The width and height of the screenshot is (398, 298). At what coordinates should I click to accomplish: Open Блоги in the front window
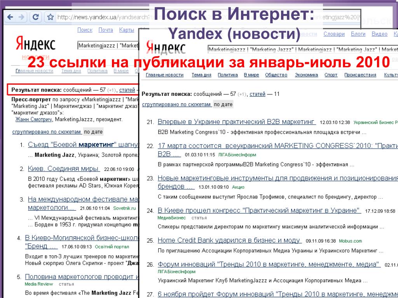[x=358, y=34]
